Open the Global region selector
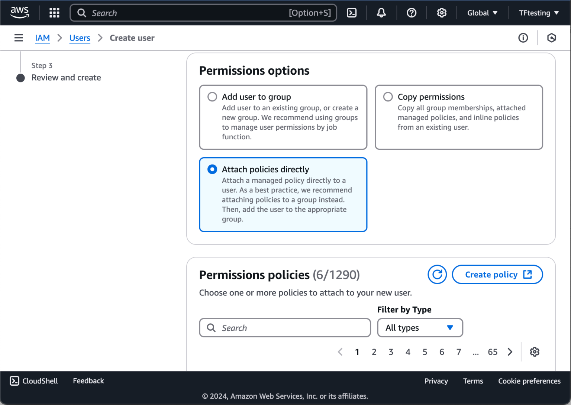This screenshot has height=405, width=571. click(482, 13)
